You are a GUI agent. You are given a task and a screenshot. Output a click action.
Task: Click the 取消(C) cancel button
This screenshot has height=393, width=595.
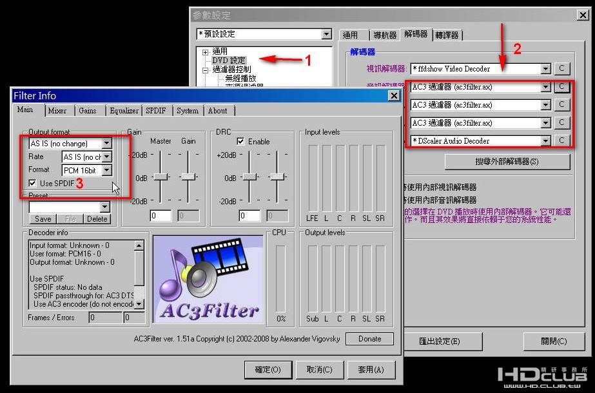point(320,370)
